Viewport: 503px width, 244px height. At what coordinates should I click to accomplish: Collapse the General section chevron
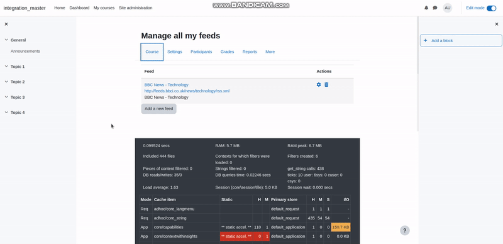pos(6,40)
